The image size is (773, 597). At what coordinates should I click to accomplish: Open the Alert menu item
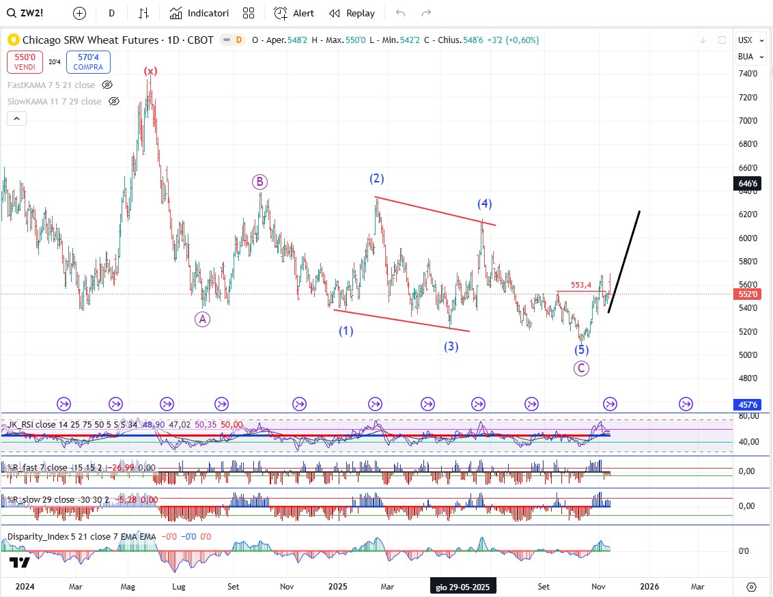[x=294, y=13]
